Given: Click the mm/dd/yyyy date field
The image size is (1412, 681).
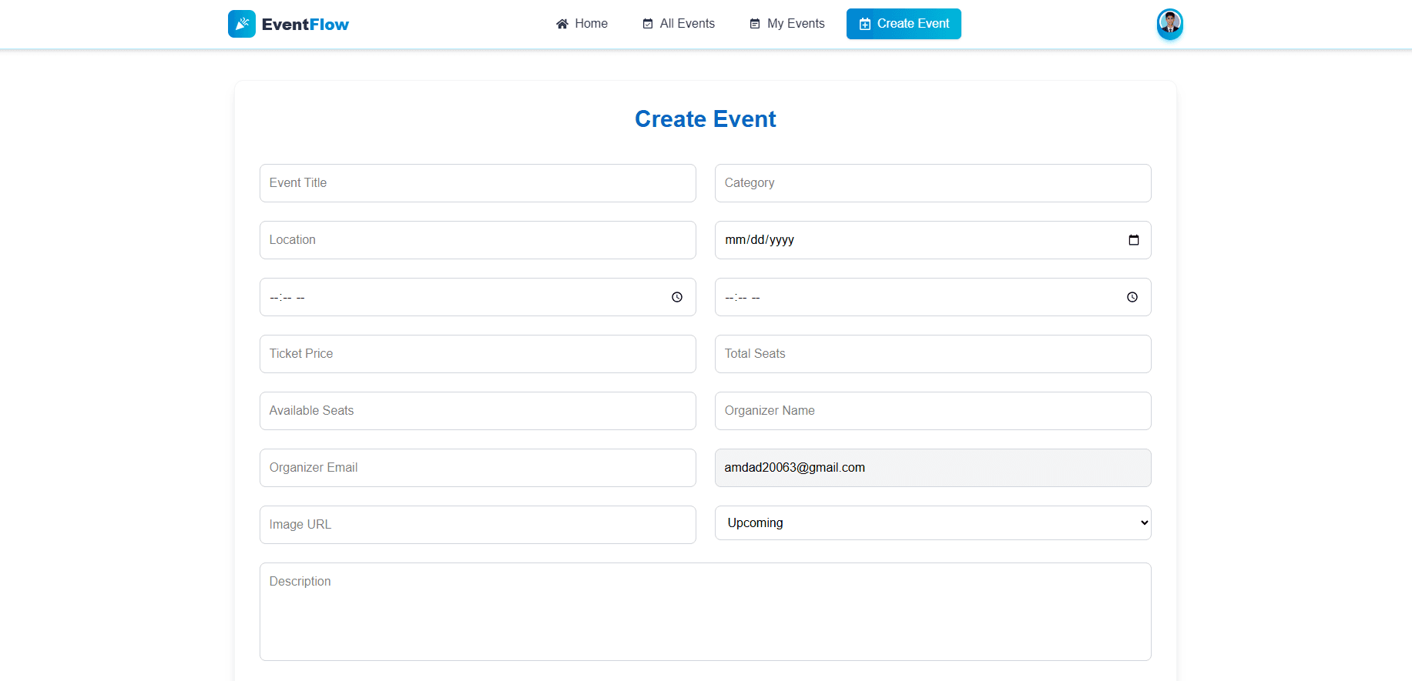Looking at the screenshot, I should [x=933, y=240].
